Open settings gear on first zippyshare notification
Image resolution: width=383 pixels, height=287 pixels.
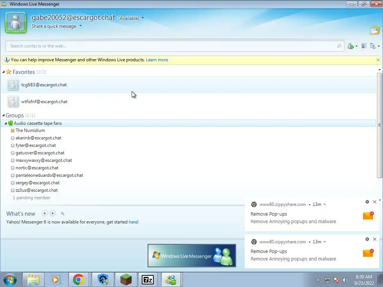tap(367, 202)
